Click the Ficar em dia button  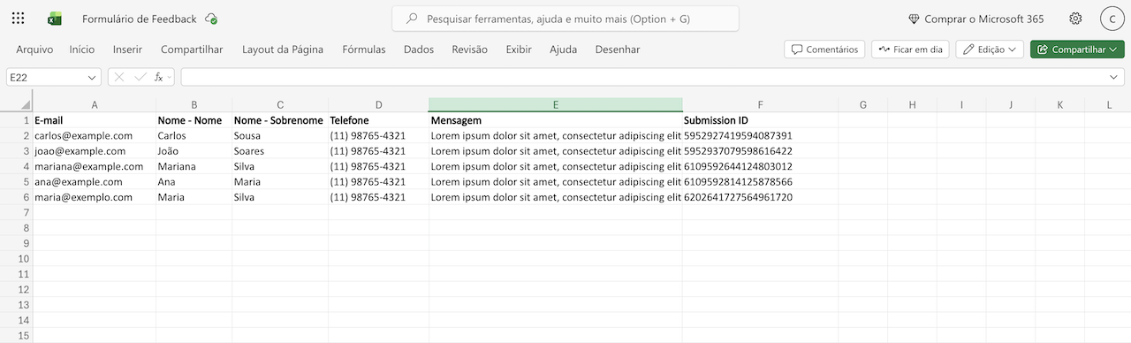click(x=910, y=50)
